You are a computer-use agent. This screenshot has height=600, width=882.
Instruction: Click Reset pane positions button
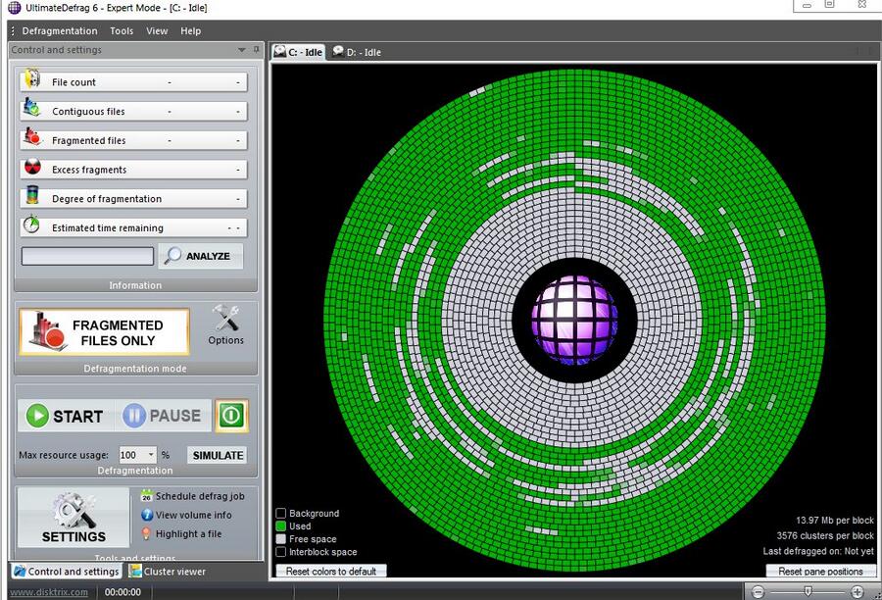[820, 572]
